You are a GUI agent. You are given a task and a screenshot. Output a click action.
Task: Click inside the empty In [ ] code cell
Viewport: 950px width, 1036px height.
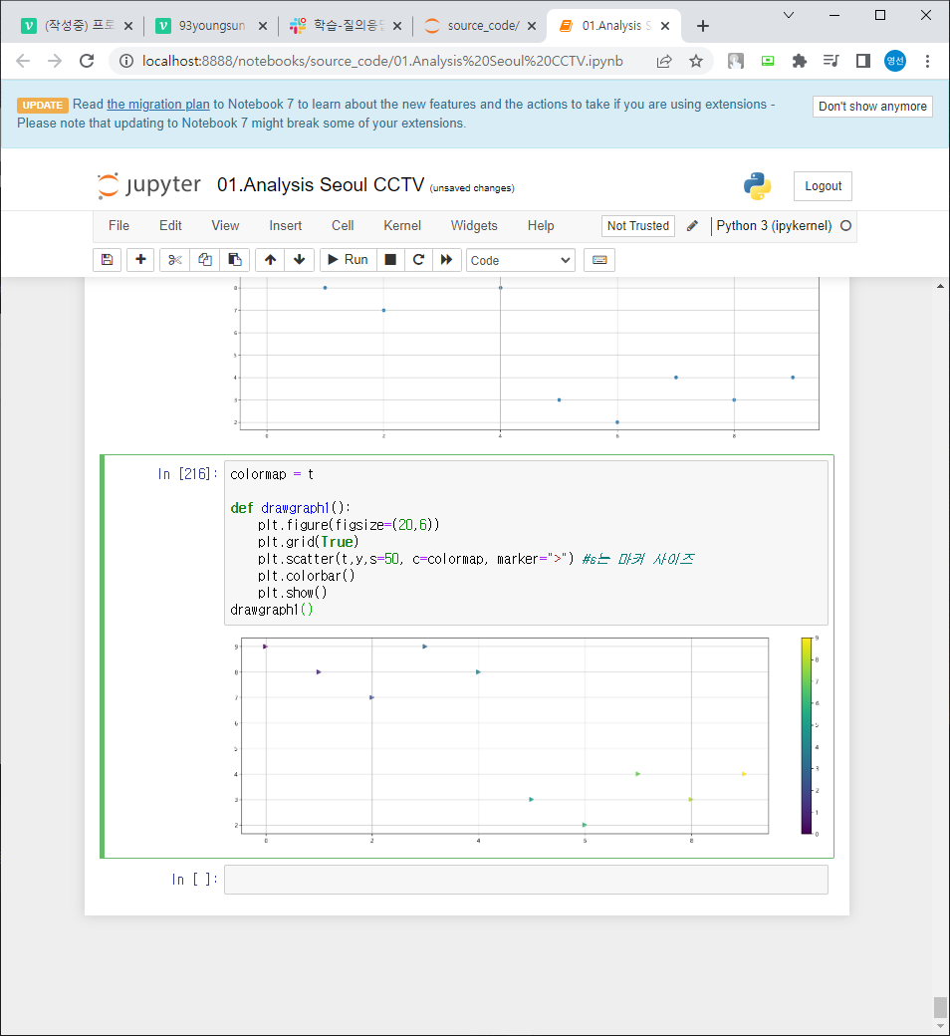tap(526, 880)
